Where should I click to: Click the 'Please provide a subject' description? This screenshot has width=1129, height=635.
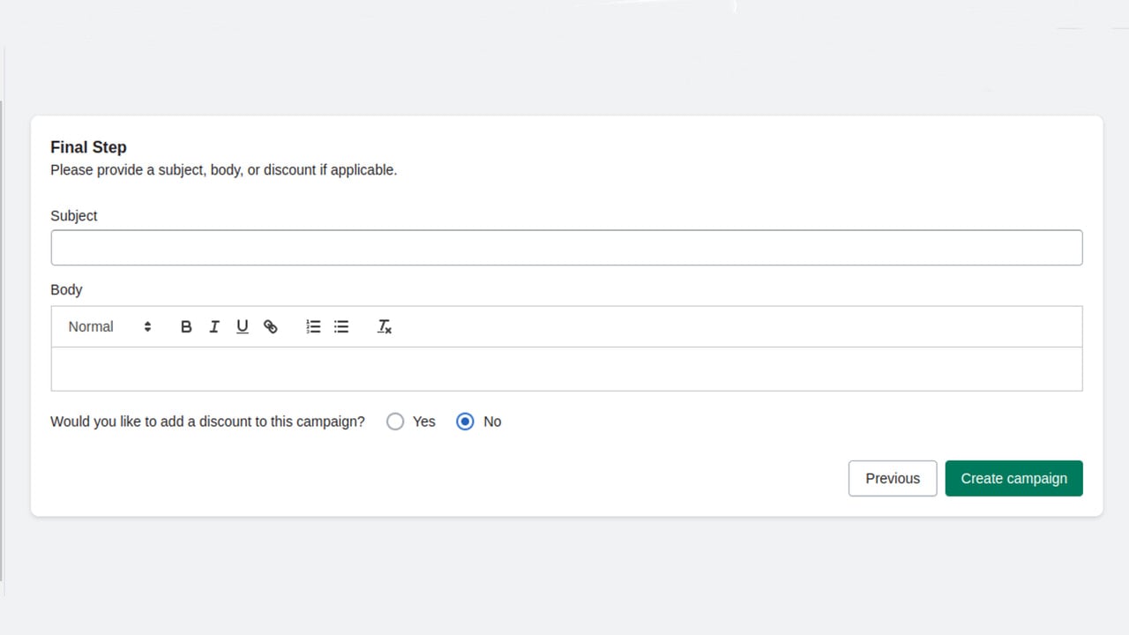(224, 170)
